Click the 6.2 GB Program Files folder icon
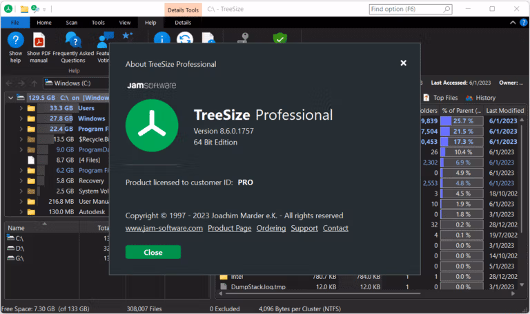 31,170
